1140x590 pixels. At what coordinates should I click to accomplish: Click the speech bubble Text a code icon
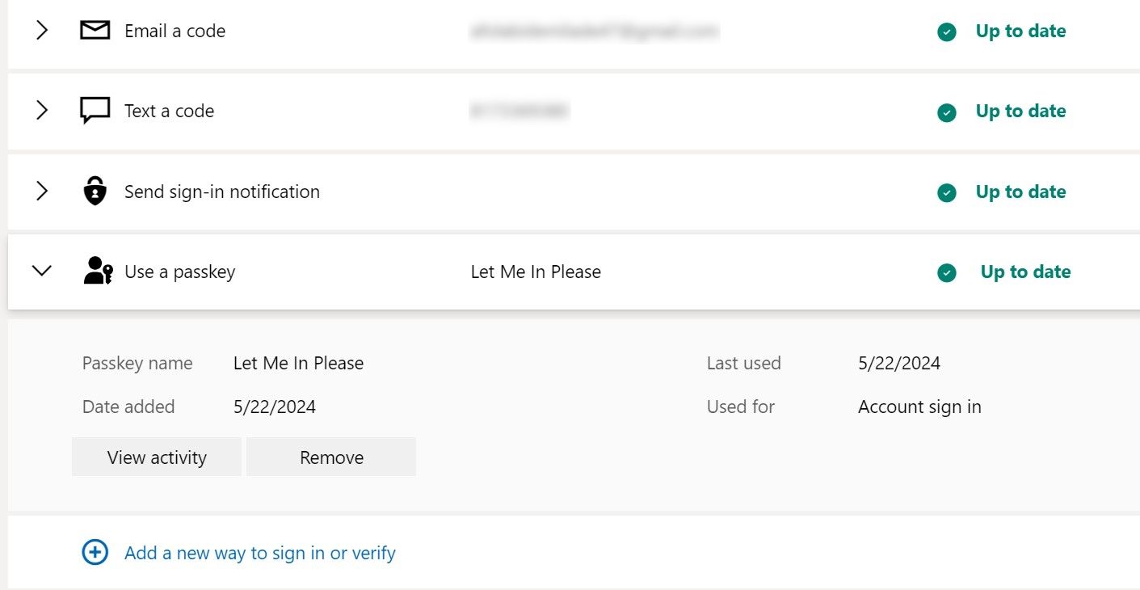95,111
